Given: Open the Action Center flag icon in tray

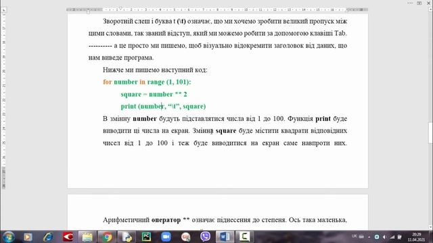Looking at the screenshot, I should pyautogui.click(x=399, y=237).
